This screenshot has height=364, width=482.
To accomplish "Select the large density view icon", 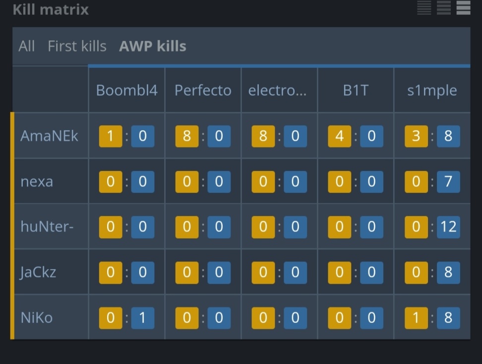I will pyautogui.click(x=463, y=7).
